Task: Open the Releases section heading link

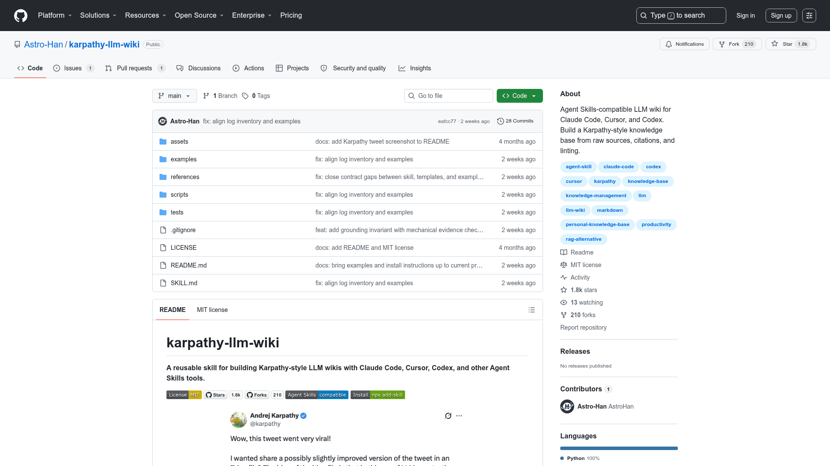Action: coord(575,352)
